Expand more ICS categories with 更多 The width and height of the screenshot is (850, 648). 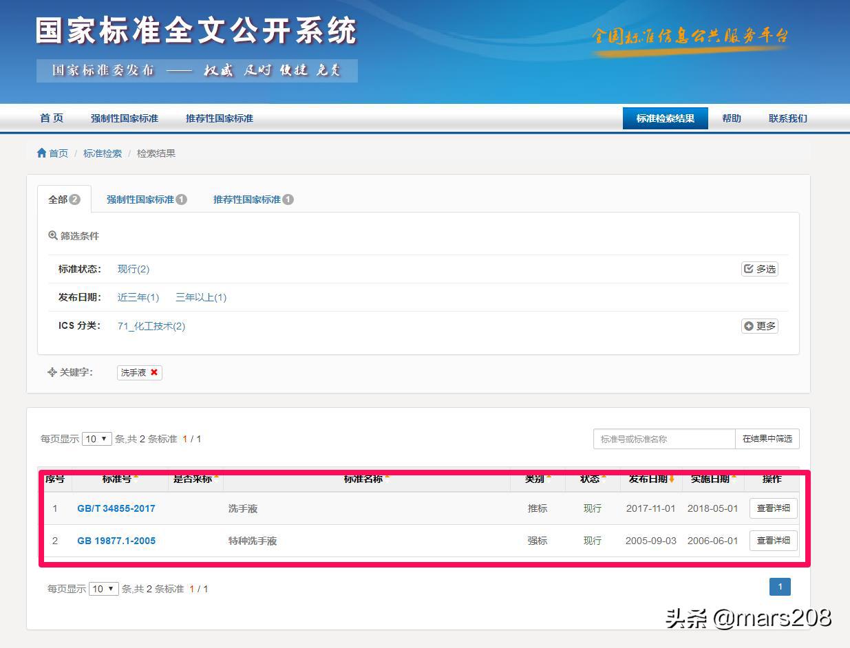tap(759, 325)
